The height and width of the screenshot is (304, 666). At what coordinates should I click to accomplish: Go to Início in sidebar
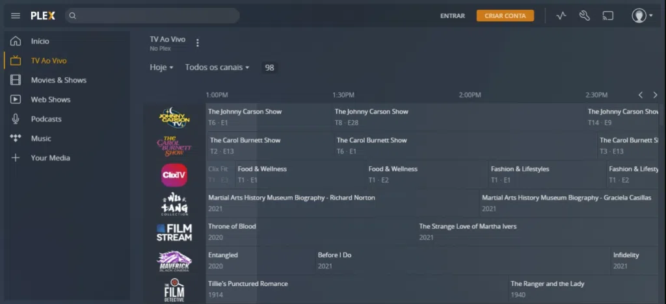click(x=40, y=41)
